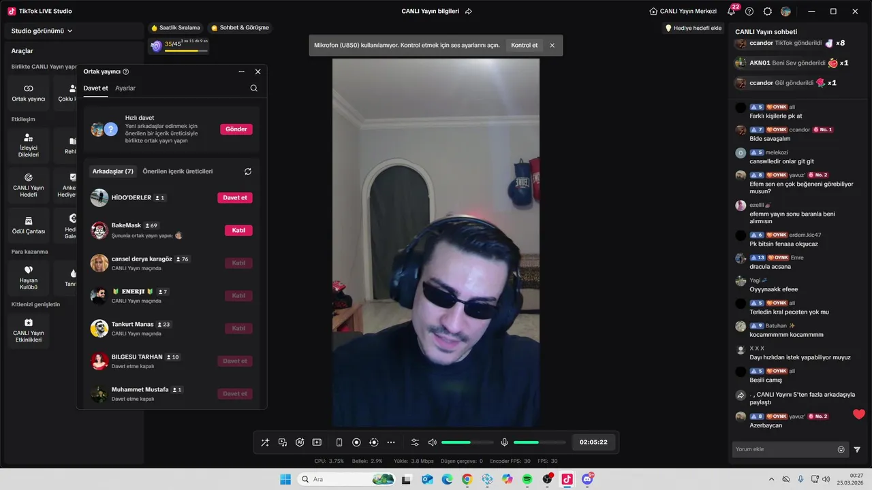Open Ödül Çantası tool
The height and width of the screenshot is (490, 872).
pyautogui.click(x=29, y=225)
